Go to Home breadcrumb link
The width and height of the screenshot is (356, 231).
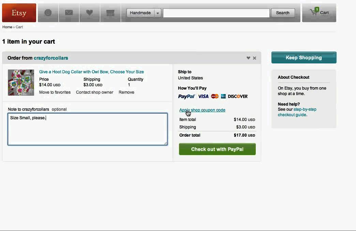7,27
